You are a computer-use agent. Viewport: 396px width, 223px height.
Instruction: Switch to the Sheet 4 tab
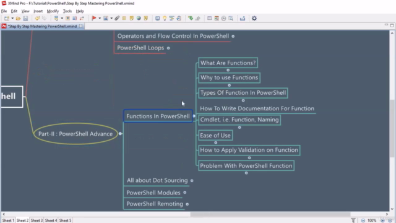point(51,221)
